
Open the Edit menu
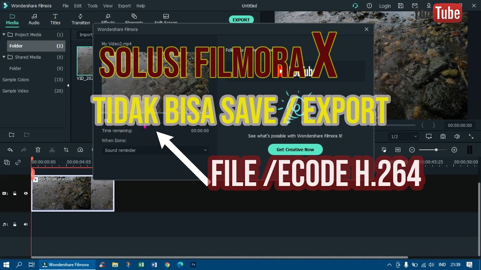pyautogui.click(x=78, y=6)
